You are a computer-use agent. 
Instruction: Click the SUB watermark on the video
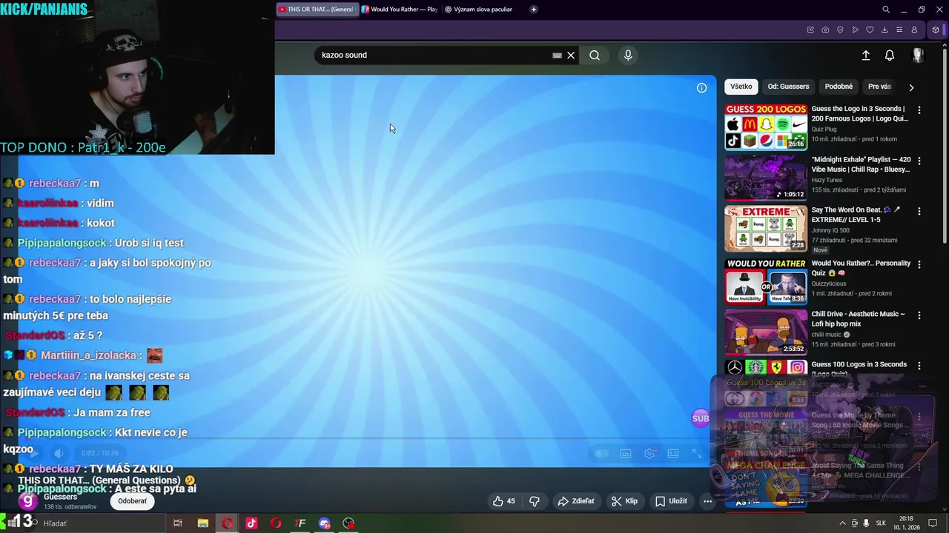(x=701, y=418)
